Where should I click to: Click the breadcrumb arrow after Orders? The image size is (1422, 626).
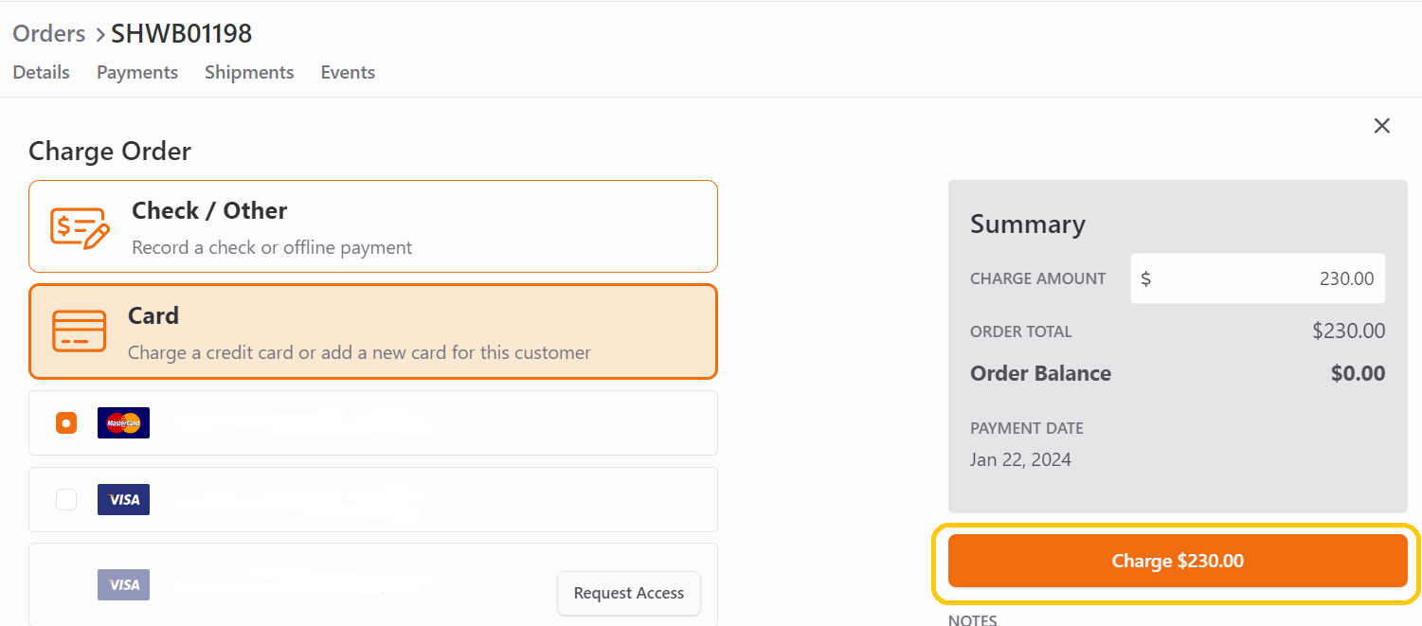pos(99,35)
